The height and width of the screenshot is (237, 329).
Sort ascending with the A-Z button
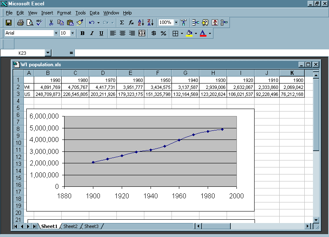(141, 23)
